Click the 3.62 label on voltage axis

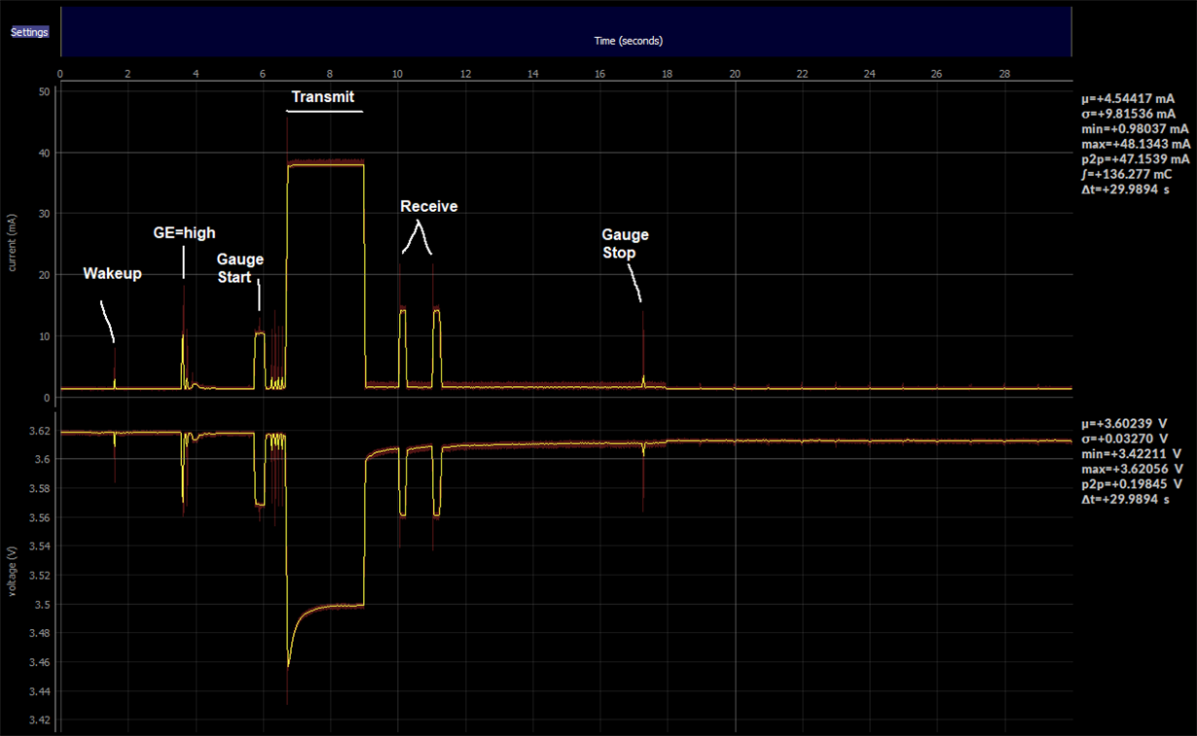coord(40,430)
